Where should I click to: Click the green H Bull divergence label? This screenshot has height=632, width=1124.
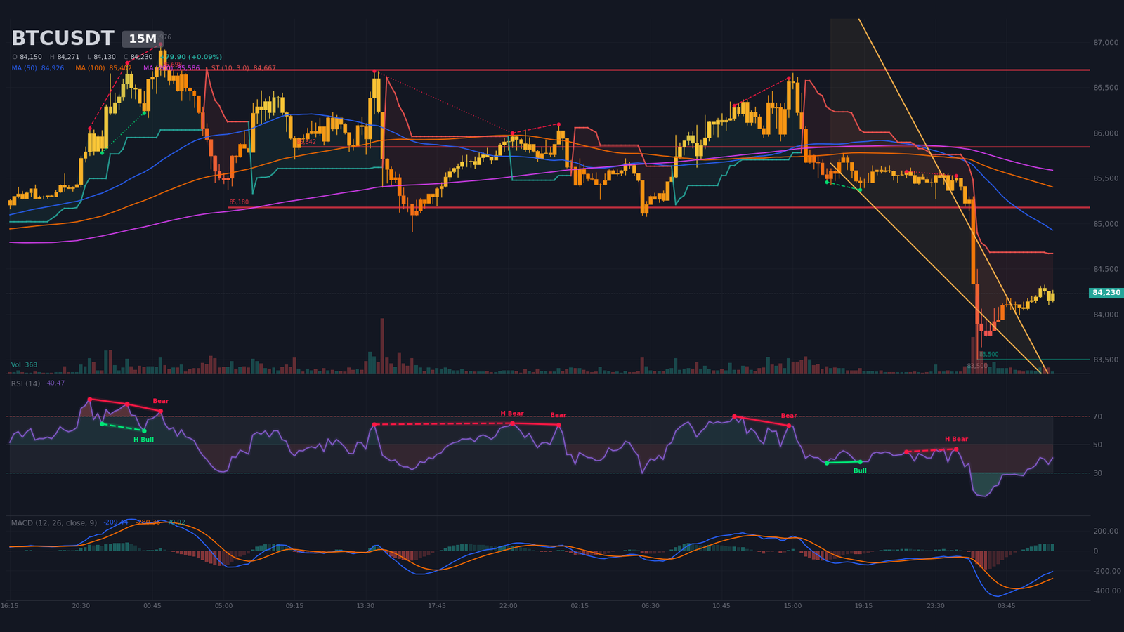tap(143, 440)
